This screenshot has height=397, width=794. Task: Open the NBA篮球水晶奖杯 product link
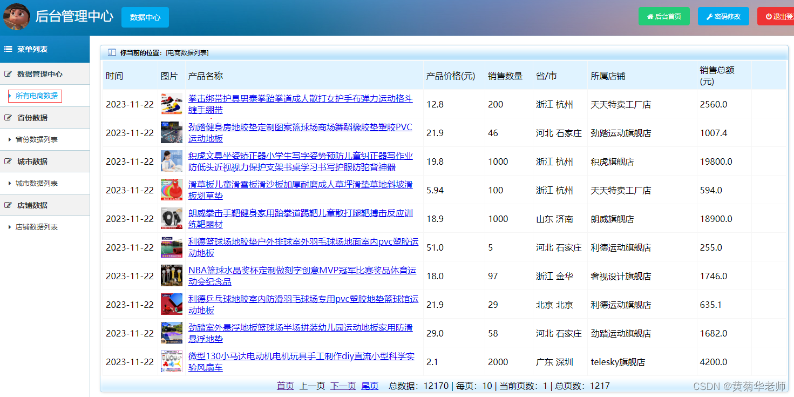pyautogui.click(x=302, y=276)
